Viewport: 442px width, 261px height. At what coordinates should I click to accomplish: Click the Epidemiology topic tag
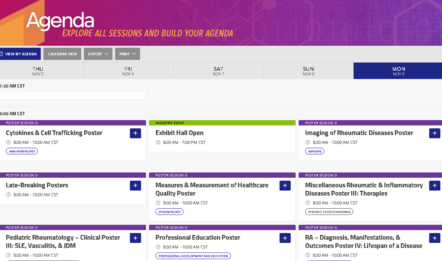click(169, 212)
